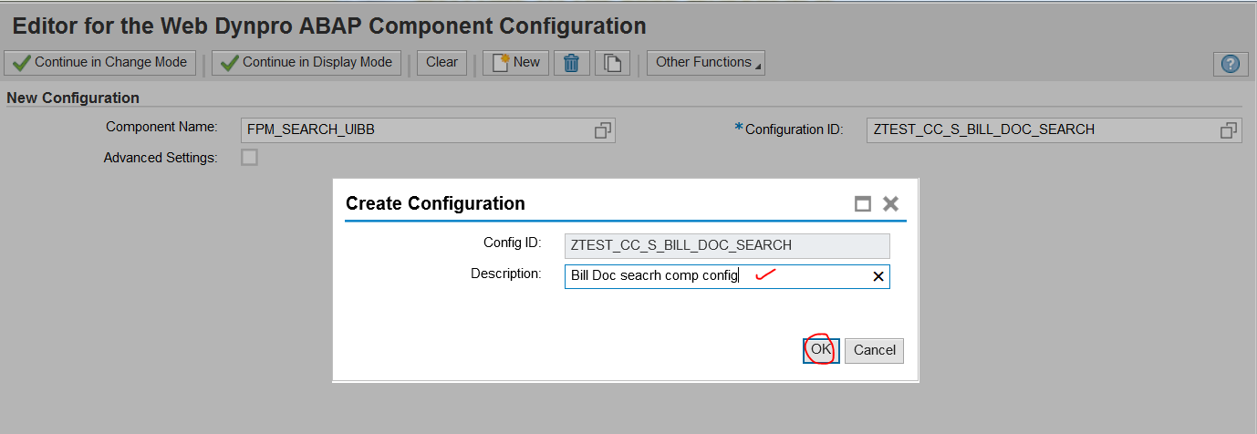
Task: Open the help question mark icon
Action: pos(1231,64)
